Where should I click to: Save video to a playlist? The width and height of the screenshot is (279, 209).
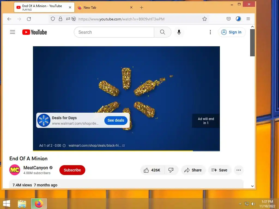pos(220,170)
